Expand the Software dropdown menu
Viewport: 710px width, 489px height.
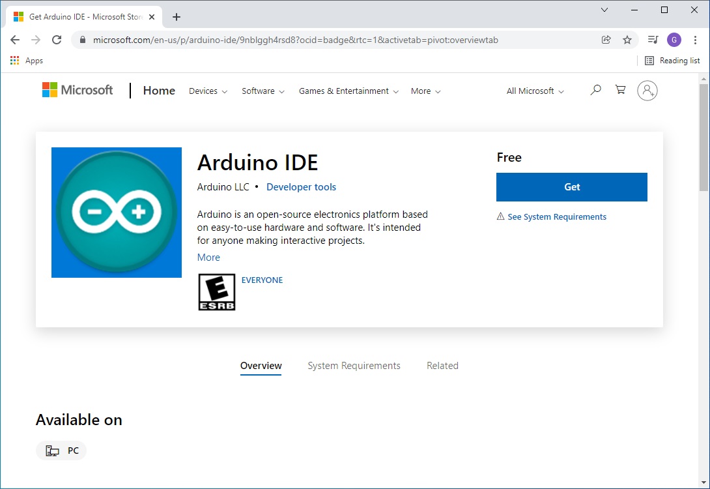(x=263, y=91)
